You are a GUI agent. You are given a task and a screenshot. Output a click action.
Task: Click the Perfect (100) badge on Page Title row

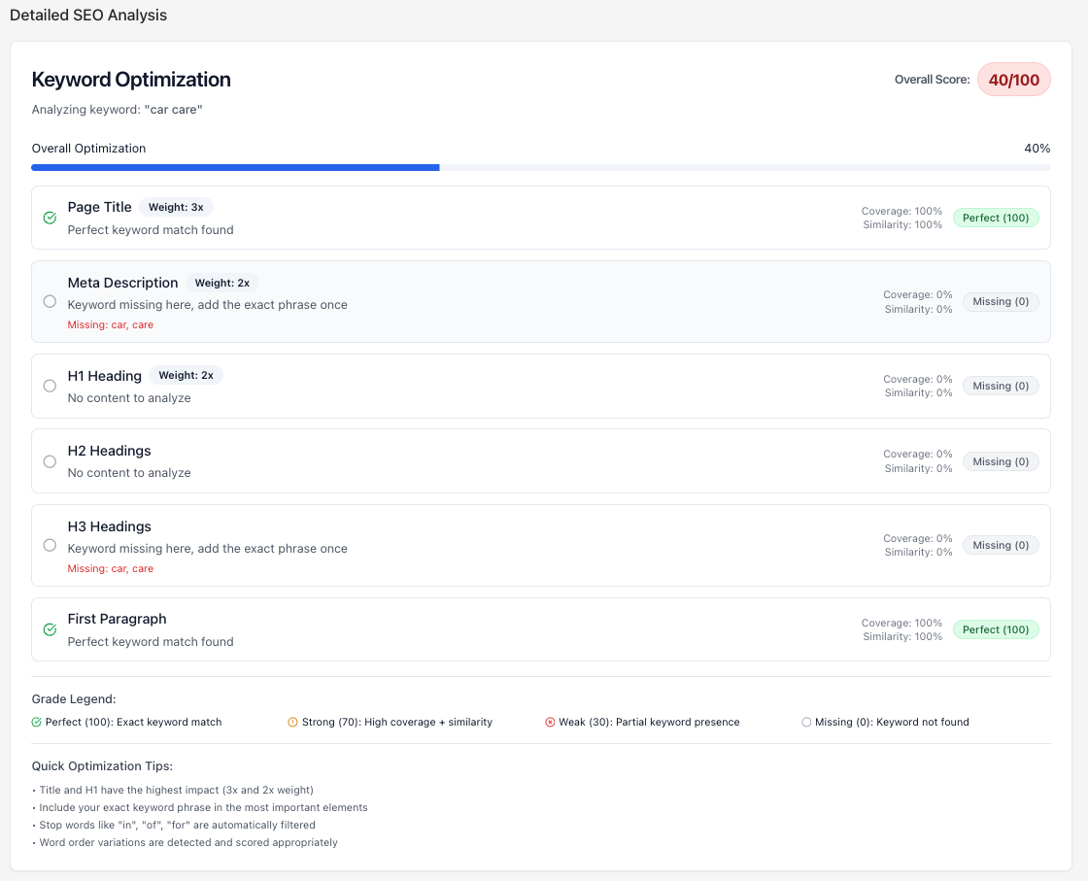[996, 218]
